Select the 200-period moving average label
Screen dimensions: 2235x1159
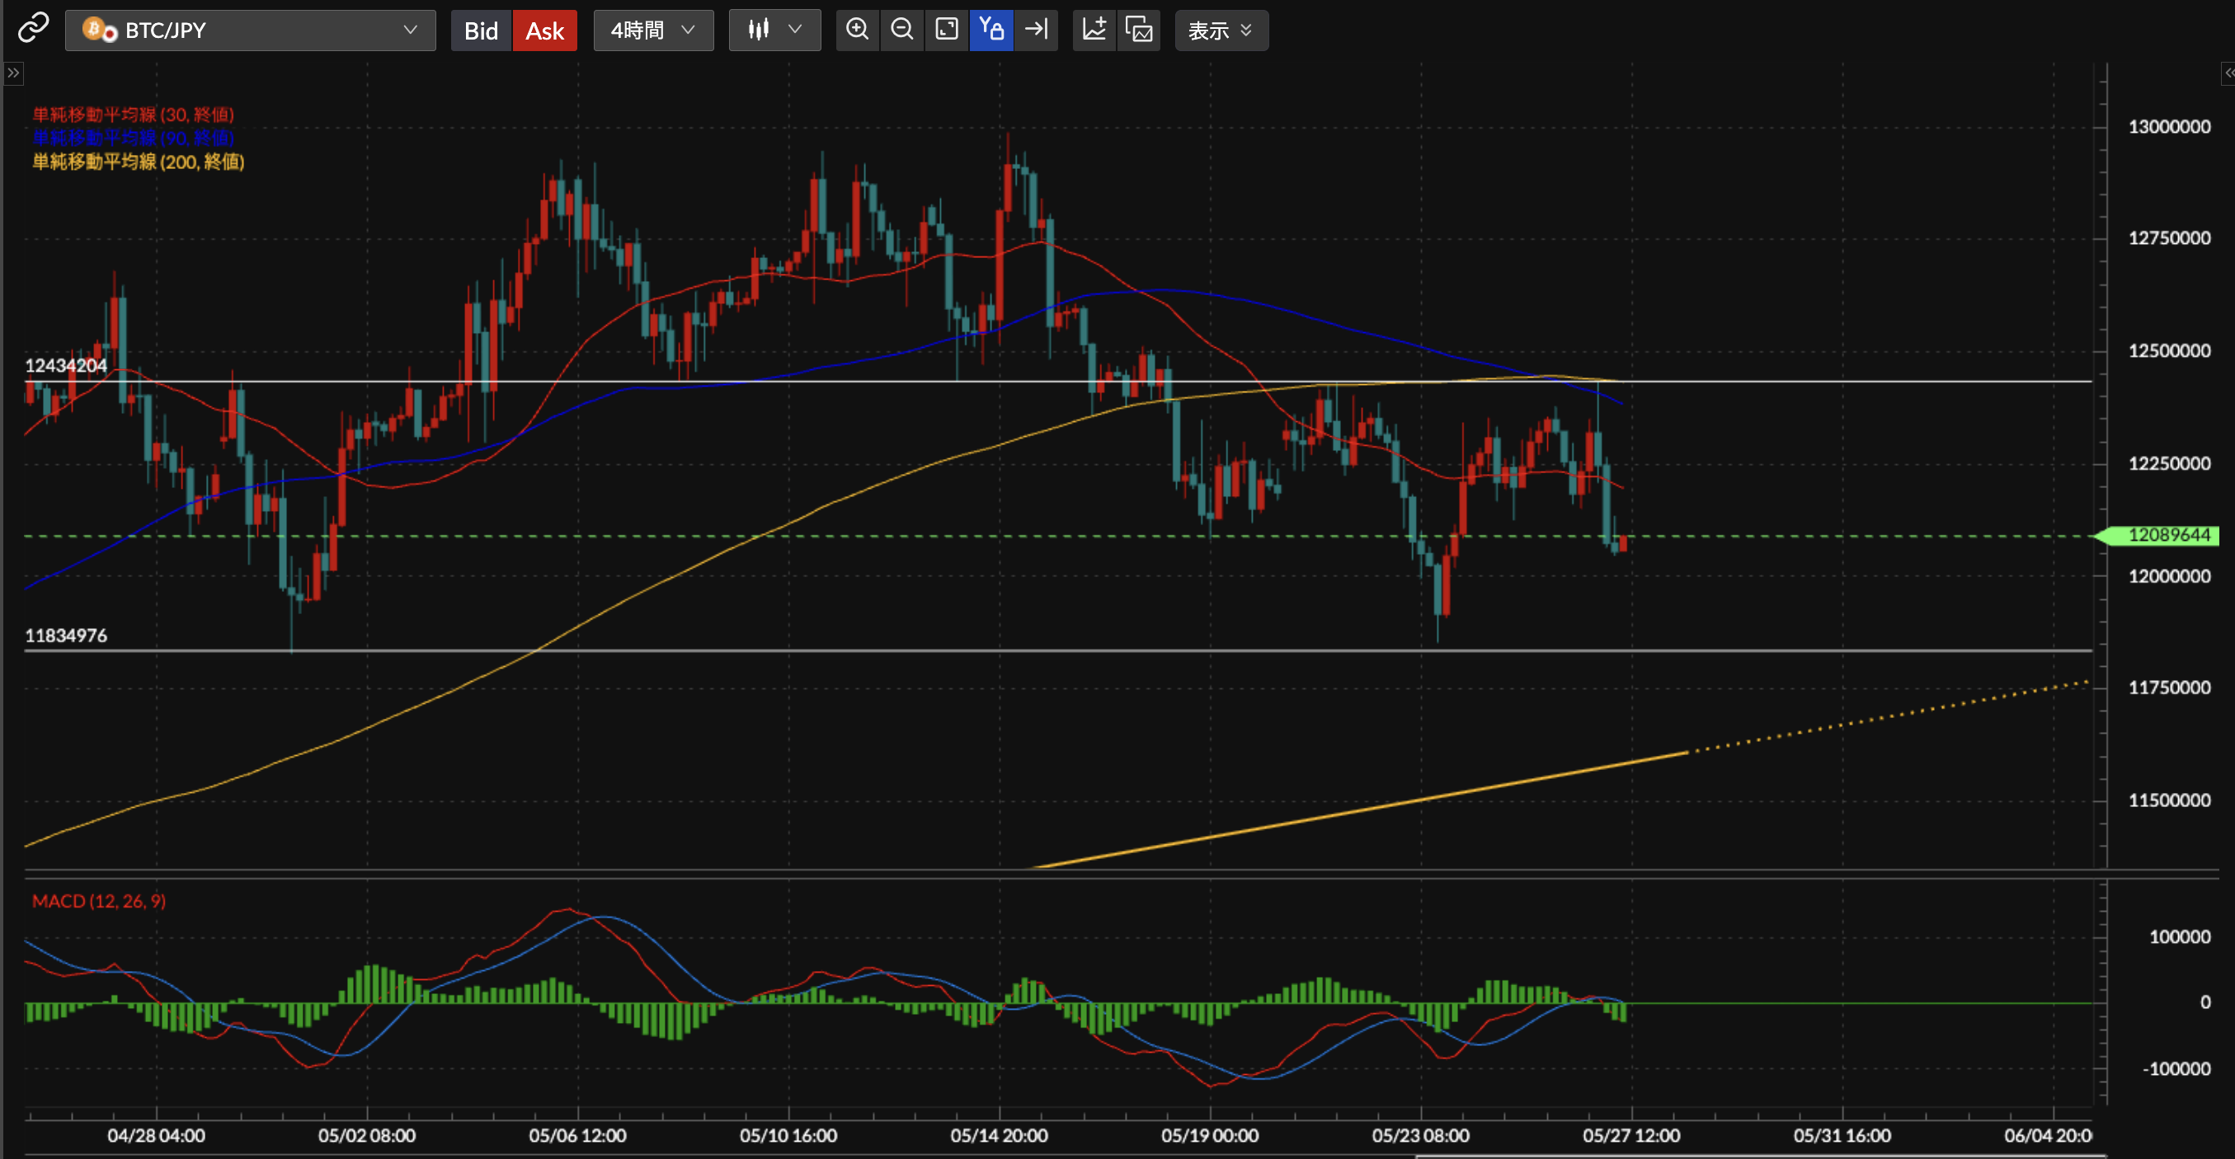point(138,162)
